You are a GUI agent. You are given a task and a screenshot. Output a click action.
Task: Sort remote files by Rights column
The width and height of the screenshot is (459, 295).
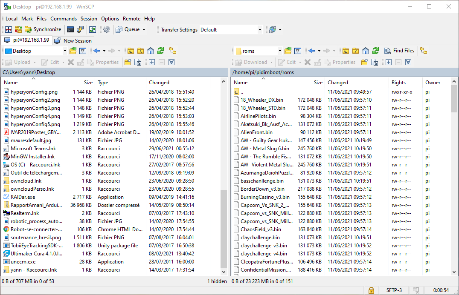tap(405, 83)
